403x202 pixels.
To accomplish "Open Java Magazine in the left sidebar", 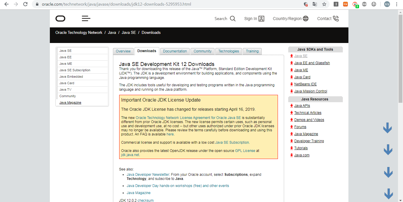I will click(x=70, y=103).
